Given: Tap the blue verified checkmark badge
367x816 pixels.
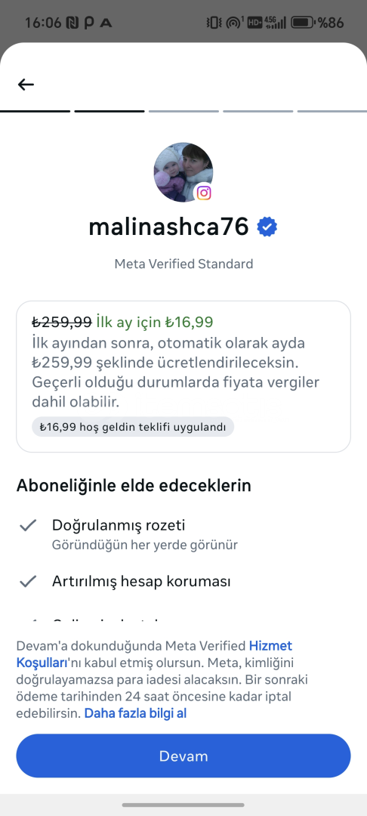Looking at the screenshot, I should [x=267, y=227].
